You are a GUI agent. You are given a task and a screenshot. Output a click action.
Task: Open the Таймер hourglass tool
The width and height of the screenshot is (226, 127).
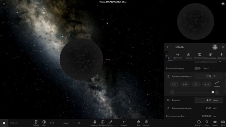pyautogui.click(x=36, y=123)
